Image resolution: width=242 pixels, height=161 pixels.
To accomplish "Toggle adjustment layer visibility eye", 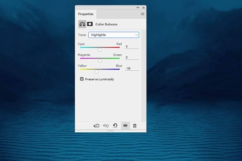I will (x=125, y=126).
